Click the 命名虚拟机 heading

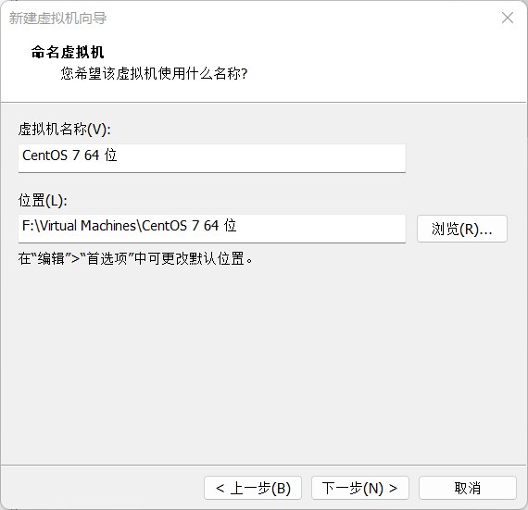click(x=68, y=52)
